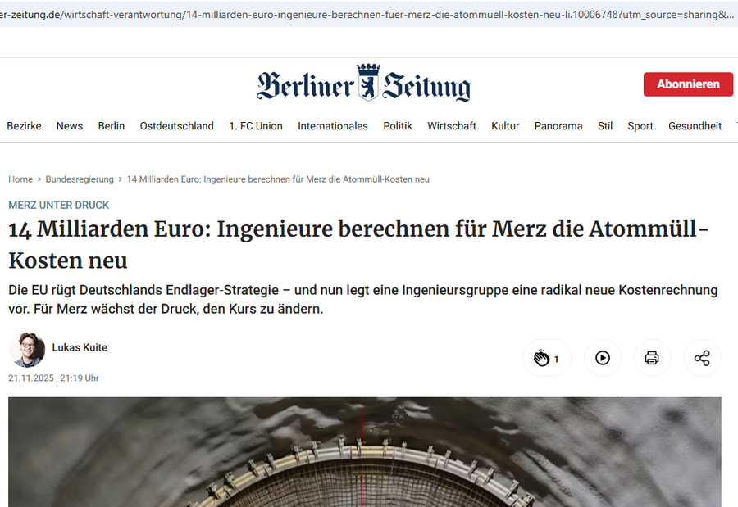The height and width of the screenshot is (507, 738).
Task: Click the red Abonnieren button
Action: [x=688, y=84]
